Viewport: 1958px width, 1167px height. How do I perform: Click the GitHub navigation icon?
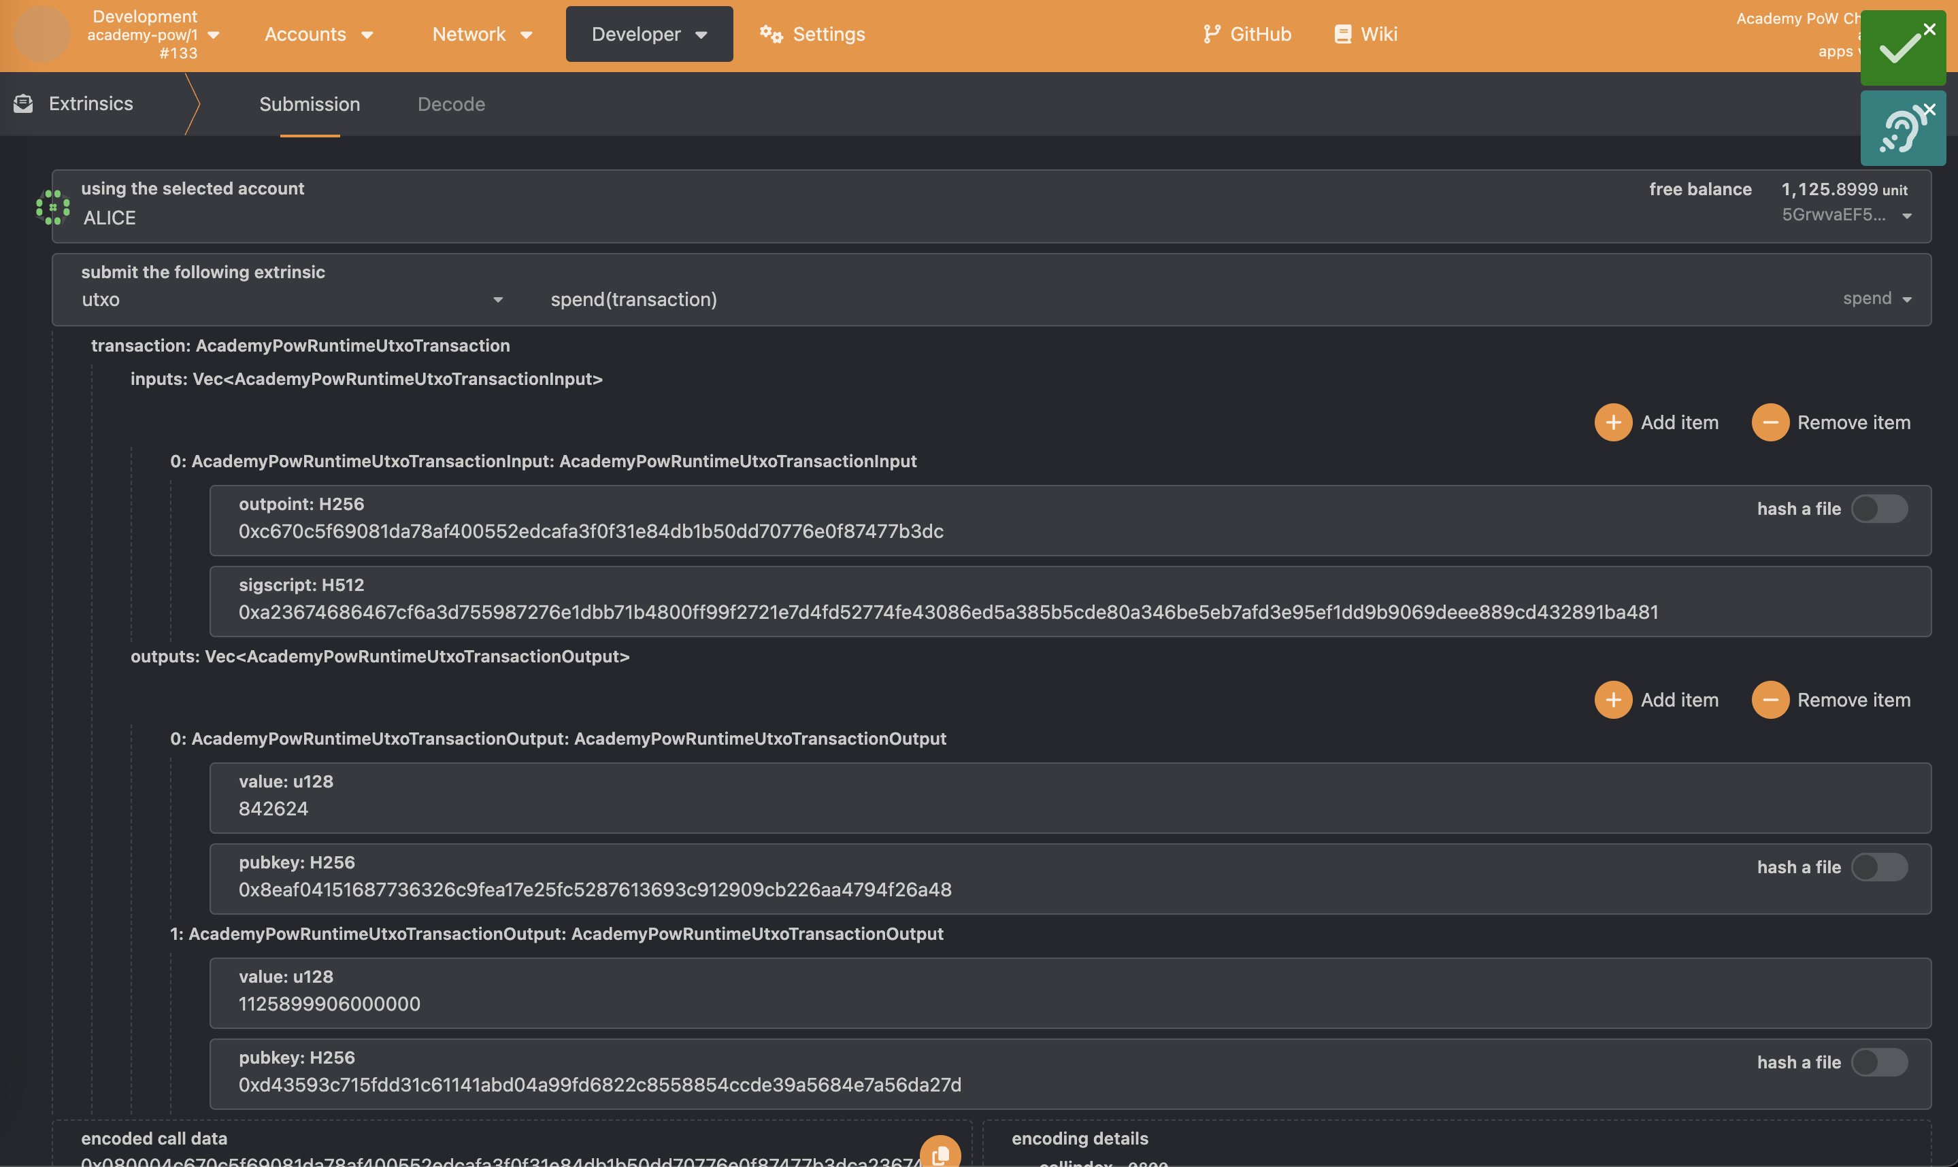1212,33
